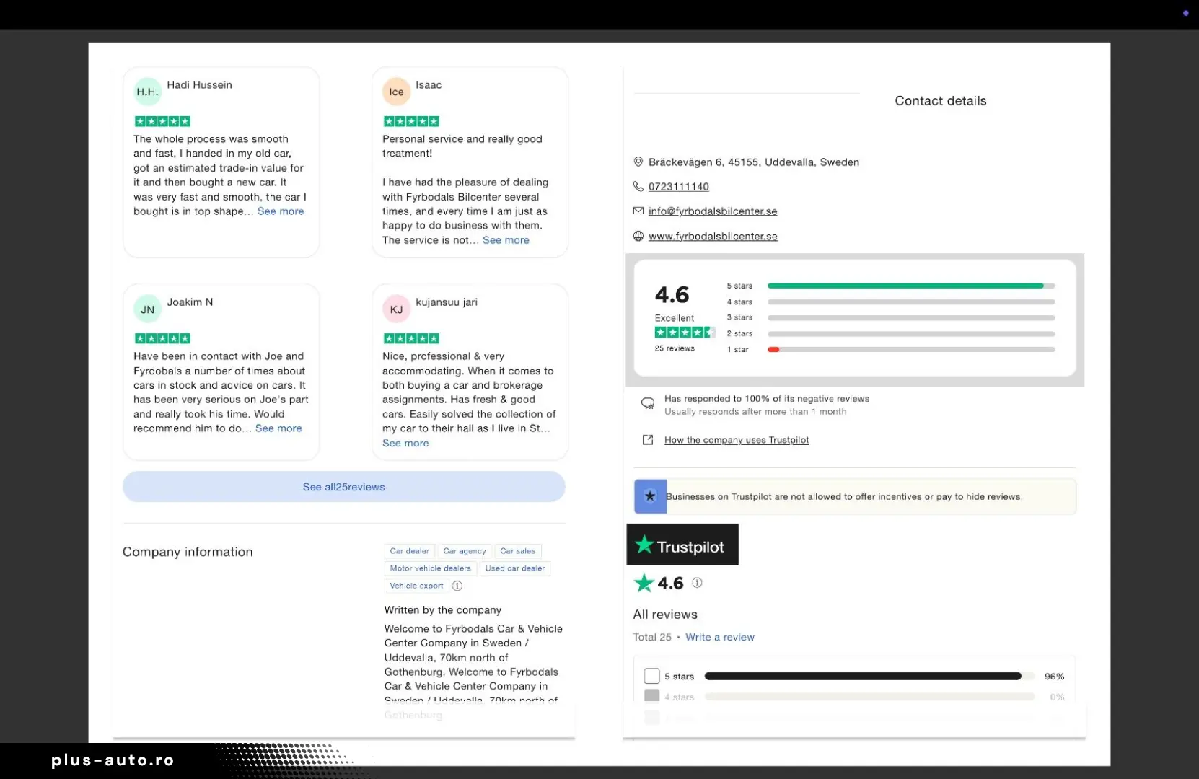1199x779 pixels.
Task: Check the 5 stars filter checkbox
Action: click(651, 676)
